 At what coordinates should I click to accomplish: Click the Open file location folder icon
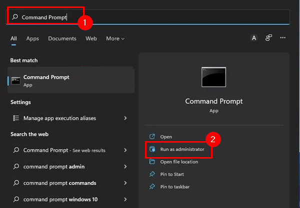tap(152, 162)
